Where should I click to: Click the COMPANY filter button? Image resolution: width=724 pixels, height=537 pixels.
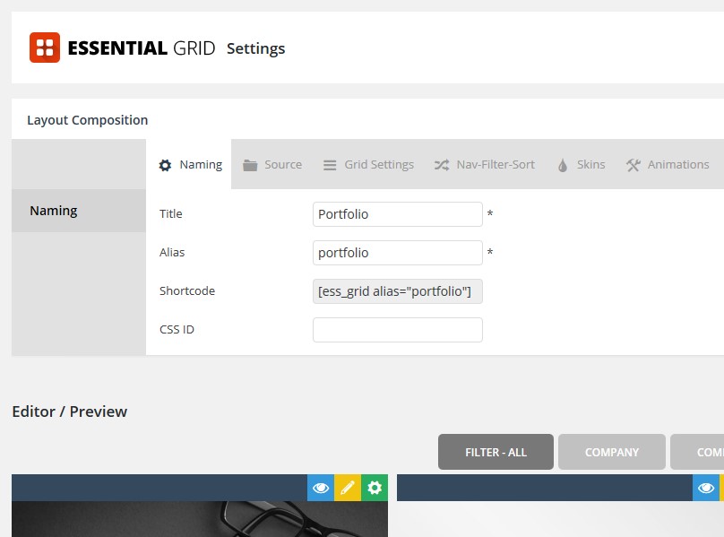coord(611,452)
